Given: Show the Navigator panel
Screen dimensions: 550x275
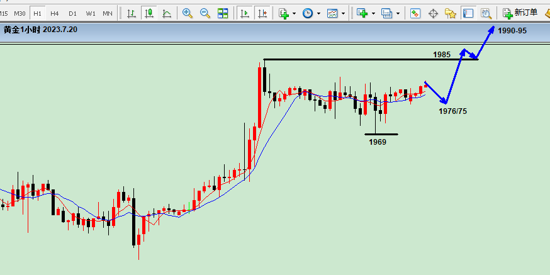Looking at the screenshot, I should click(x=451, y=13).
